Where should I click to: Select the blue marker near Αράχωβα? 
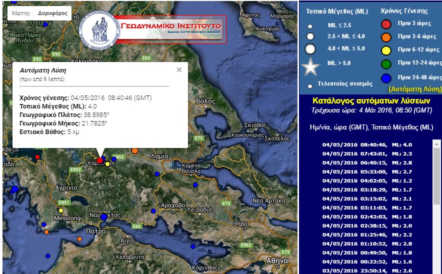click(x=153, y=211)
